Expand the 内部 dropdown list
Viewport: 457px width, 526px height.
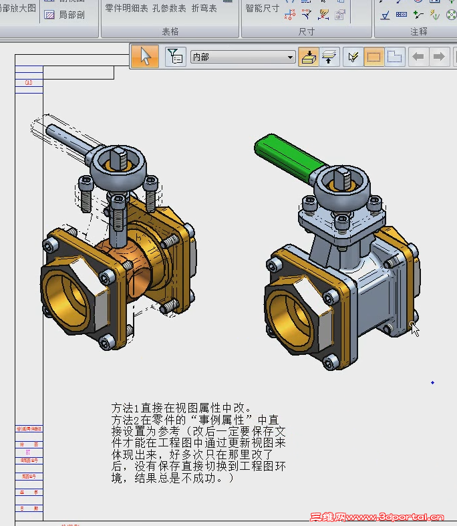pyautogui.click(x=290, y=57)
